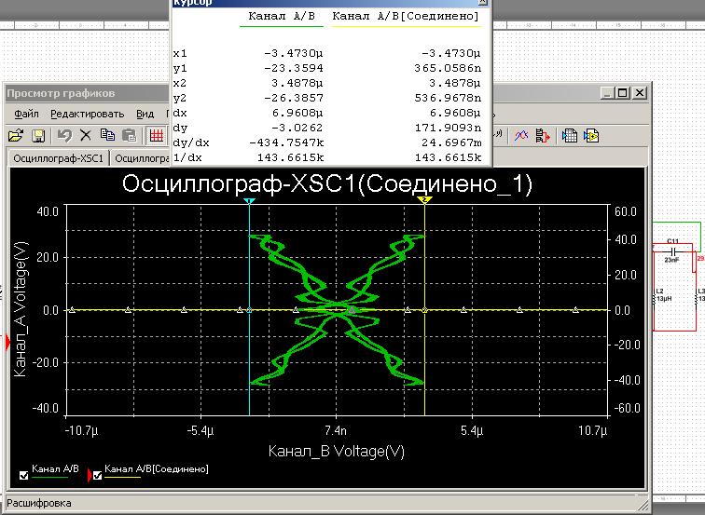Open the Файл menu

click(x=26, y=114)
